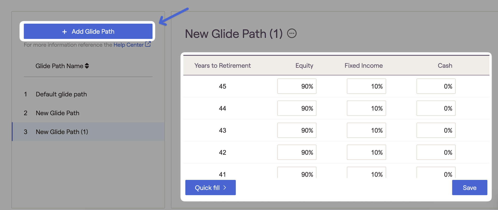Viewport: 498px width, 210px height.
Task: Expand the Quick fill options
Action: (210, 187)
